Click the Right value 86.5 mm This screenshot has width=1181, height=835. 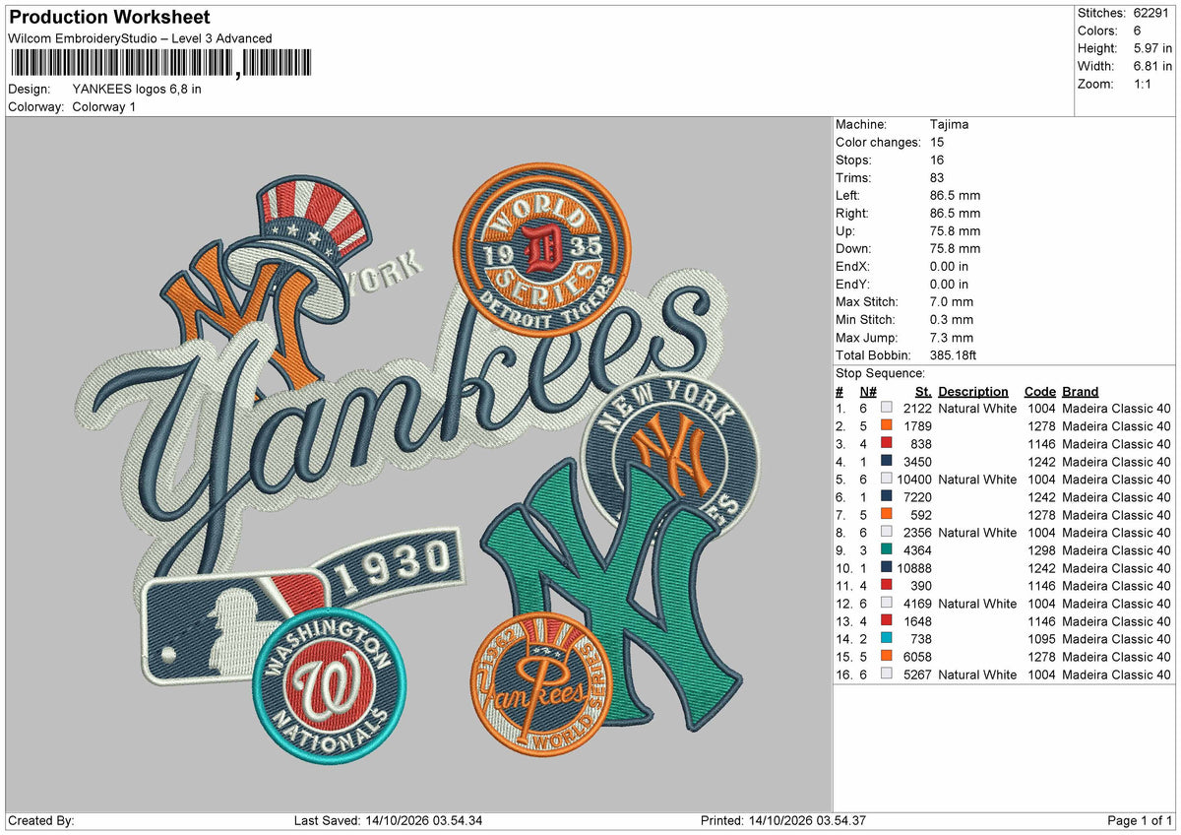pyautogui.click(x=955, y=213)
